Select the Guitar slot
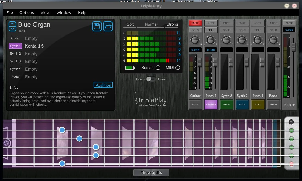 tap(15, 38)
